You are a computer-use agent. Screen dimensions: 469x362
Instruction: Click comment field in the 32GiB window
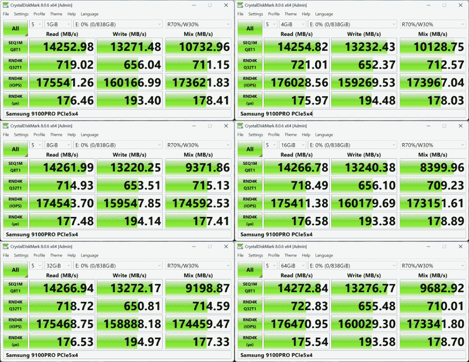tap(117, 355)
